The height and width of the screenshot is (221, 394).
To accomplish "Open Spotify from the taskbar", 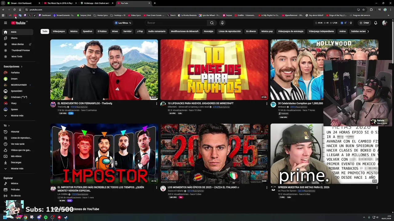I will point(46,217).
